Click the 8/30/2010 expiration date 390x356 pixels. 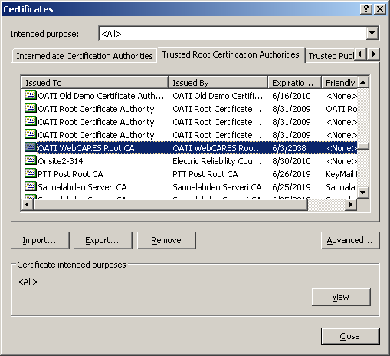tap(291, 161)
